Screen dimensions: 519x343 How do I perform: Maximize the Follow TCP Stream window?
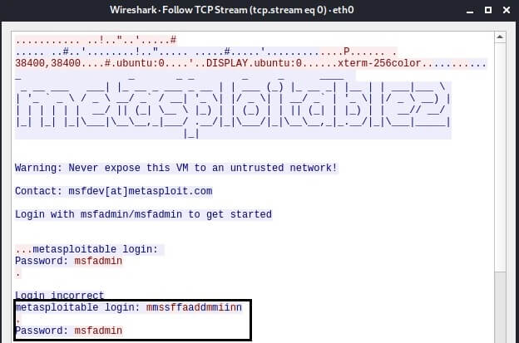pos(488,10)
